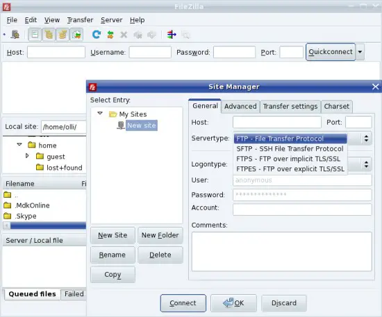Click the Delete button

point(160,255)
